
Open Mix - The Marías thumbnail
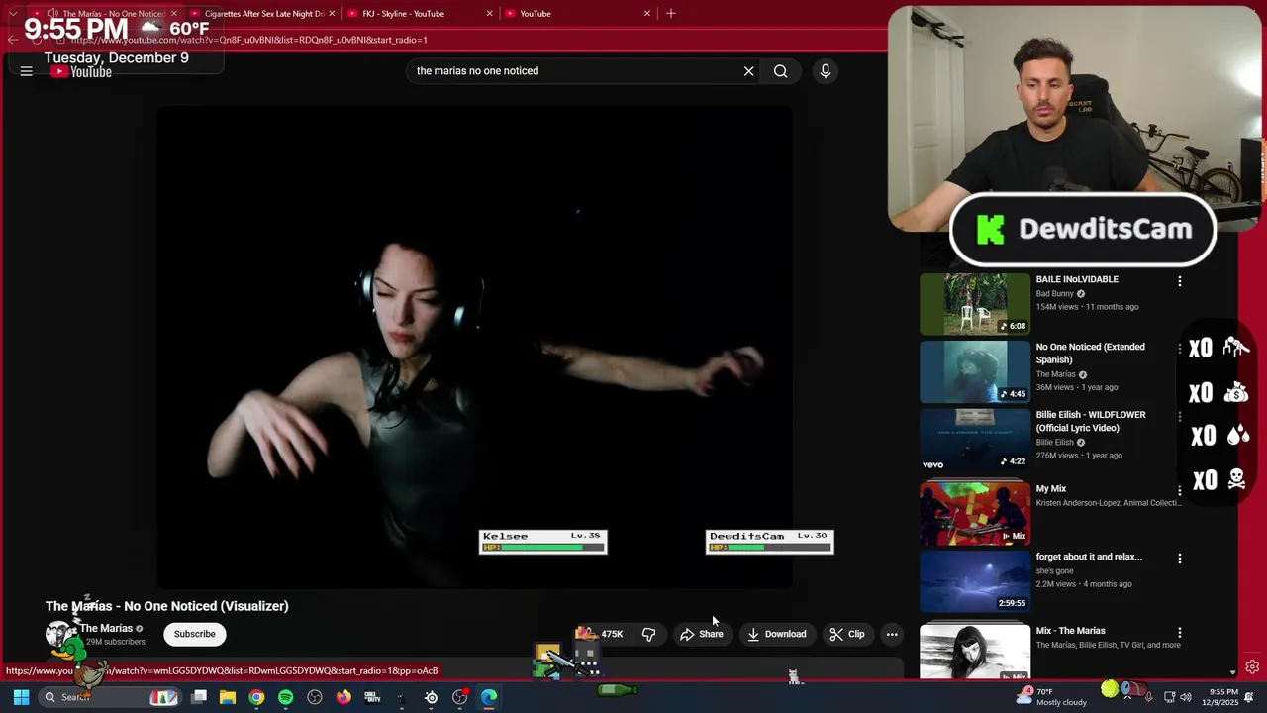975,652
